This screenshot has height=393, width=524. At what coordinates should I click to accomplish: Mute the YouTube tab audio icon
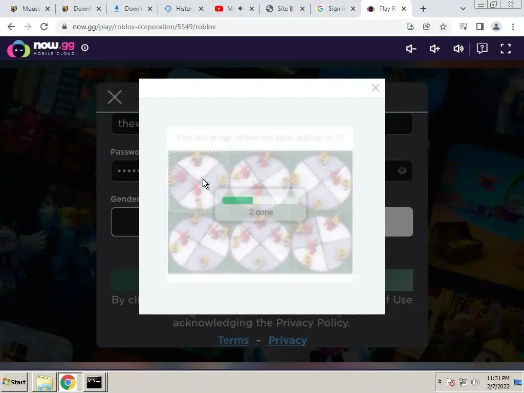point(241,9)
